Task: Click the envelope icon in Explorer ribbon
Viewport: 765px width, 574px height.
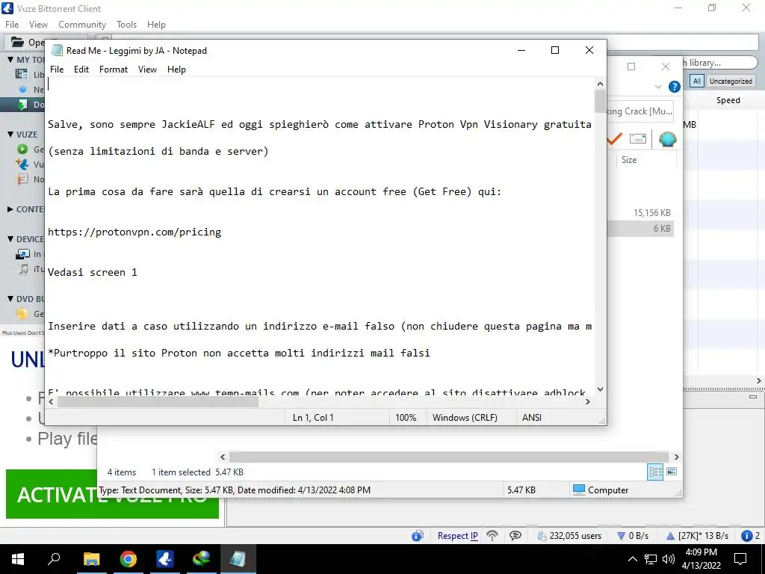Action: [x=638, y=139]
